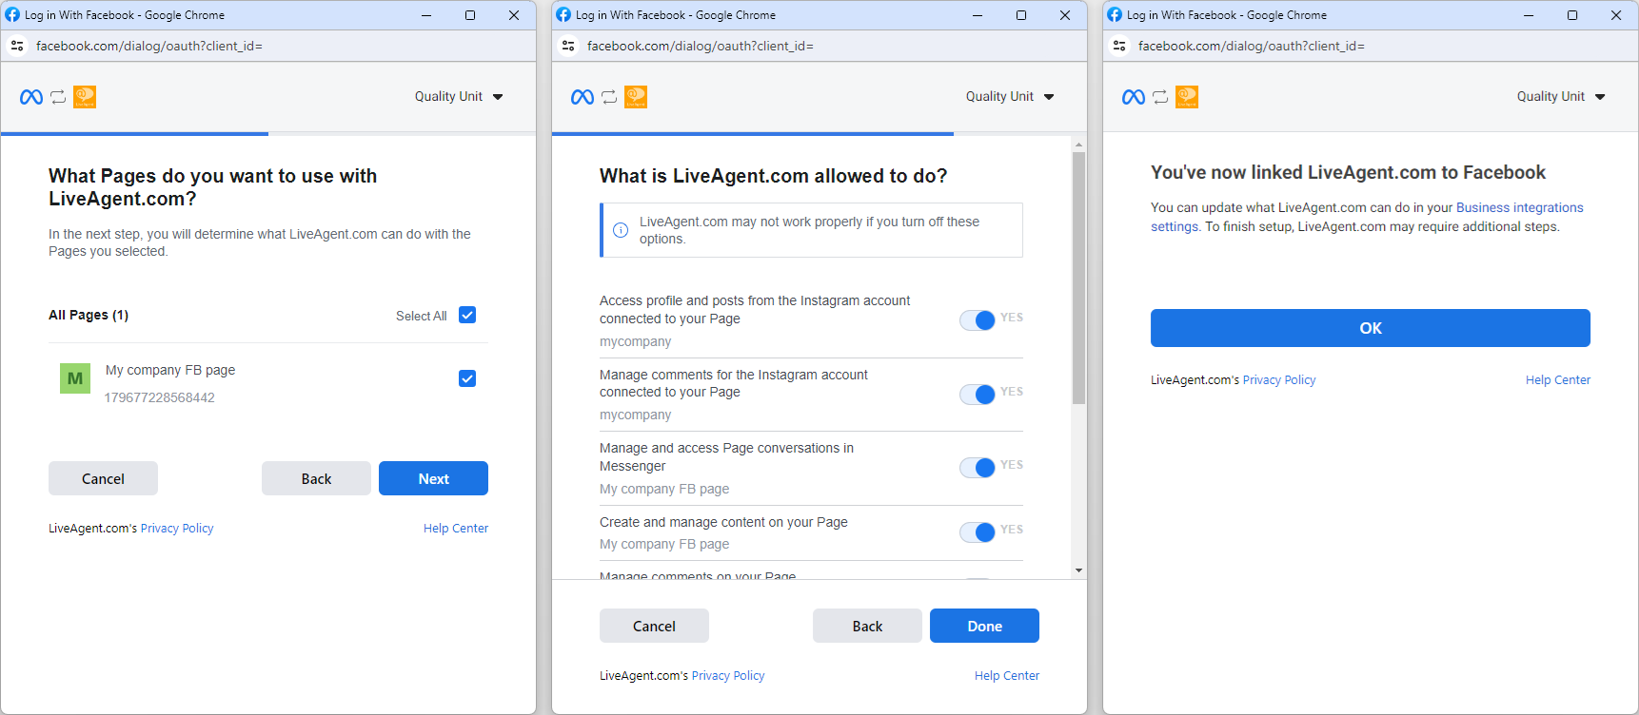This screenshot has width=1639, height=715.
Task: Turn off Instagram profile and posts access toggle
Action: pyautogui.click(x=977, y=319)
